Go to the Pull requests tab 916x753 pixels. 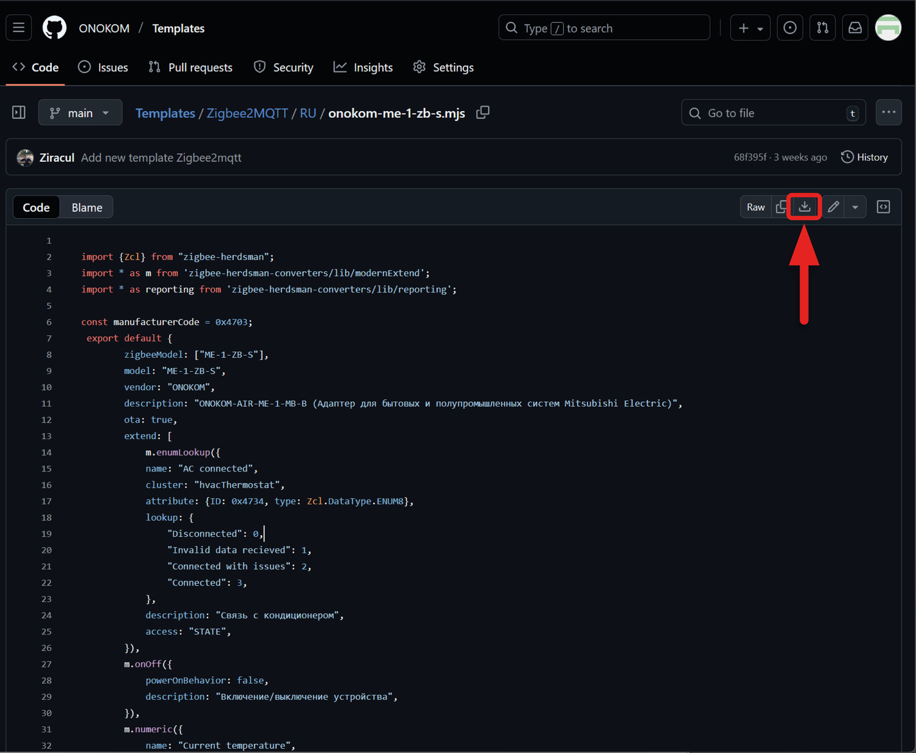pyautogui.click(x=191, y=67)
